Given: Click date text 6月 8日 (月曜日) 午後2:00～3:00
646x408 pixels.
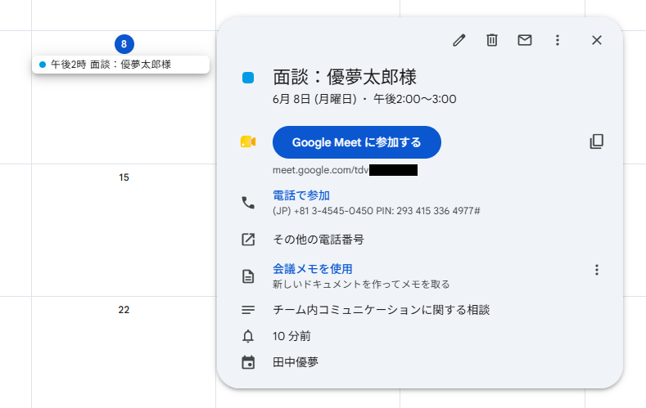Looking at the screenshot, I should (x=364, y=99).
